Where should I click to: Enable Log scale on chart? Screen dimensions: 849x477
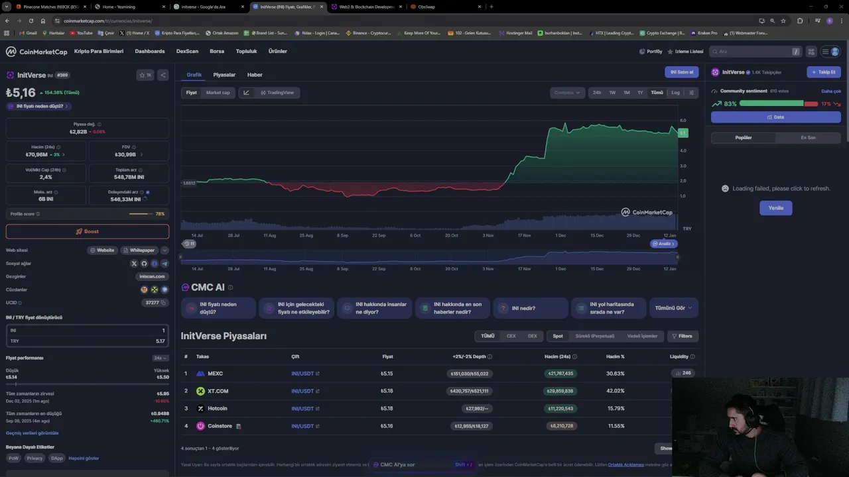675,93
